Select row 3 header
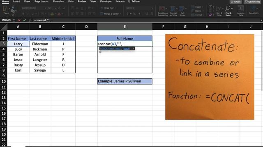The image size is (263, 147). click(x=4, y=44)
